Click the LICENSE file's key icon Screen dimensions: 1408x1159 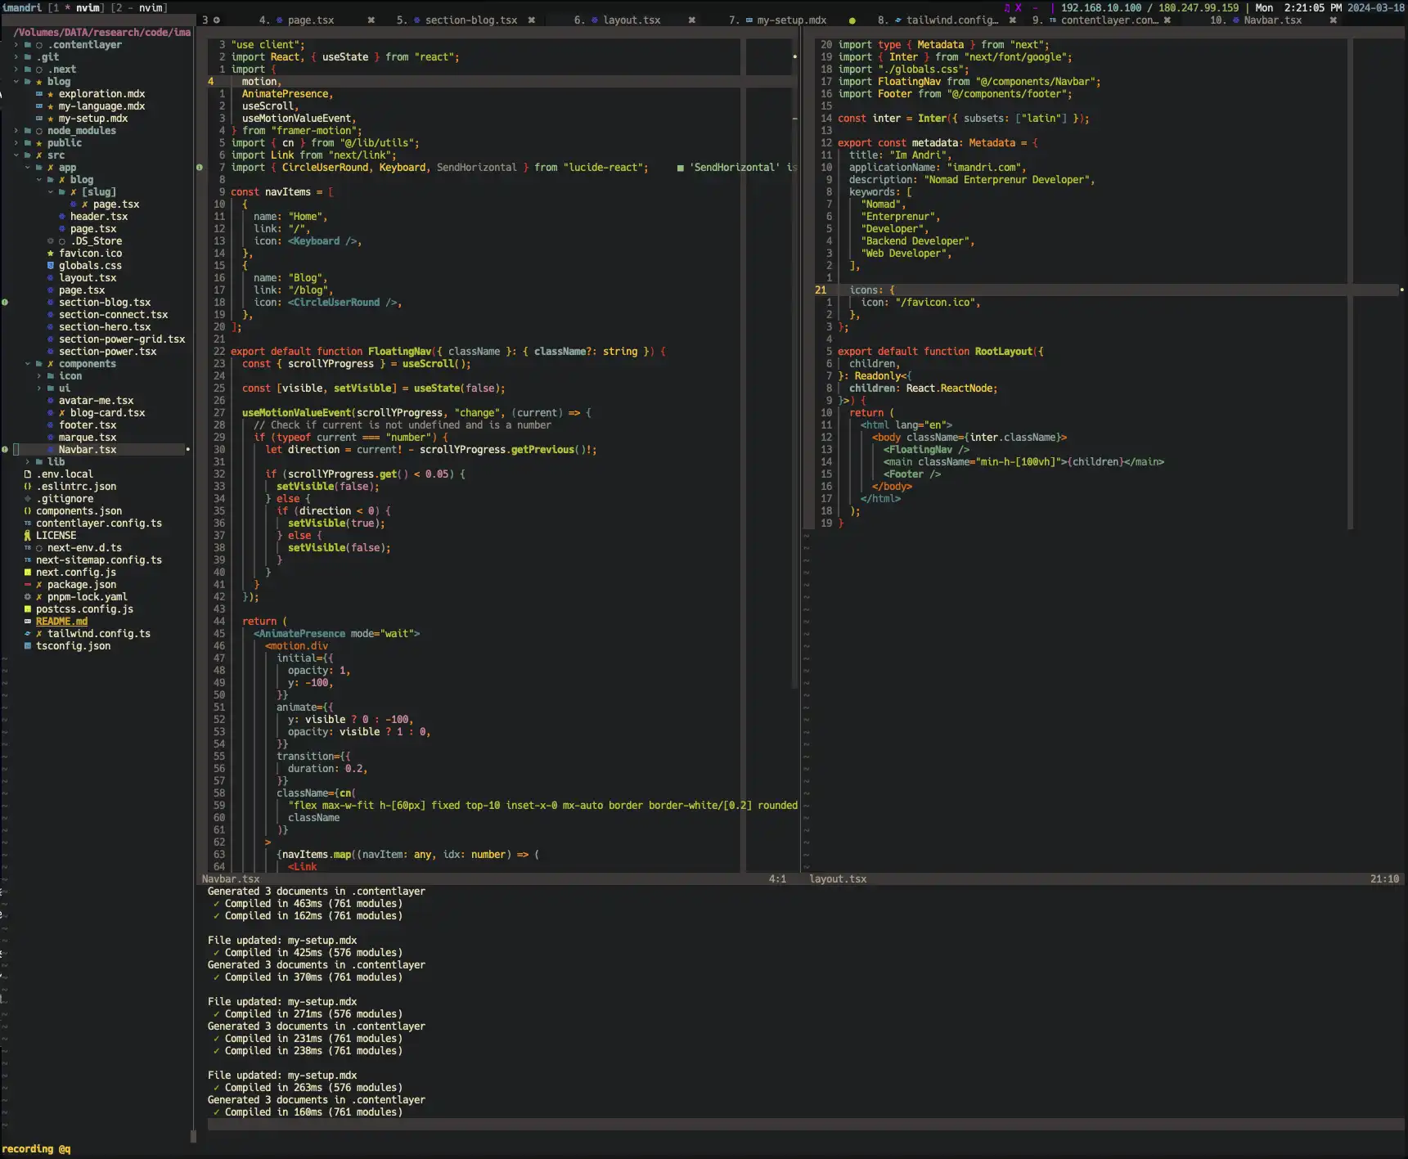(x=28, y=536)
